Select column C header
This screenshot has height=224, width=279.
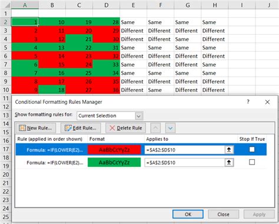pyautogui.click(x=79, y=5)
